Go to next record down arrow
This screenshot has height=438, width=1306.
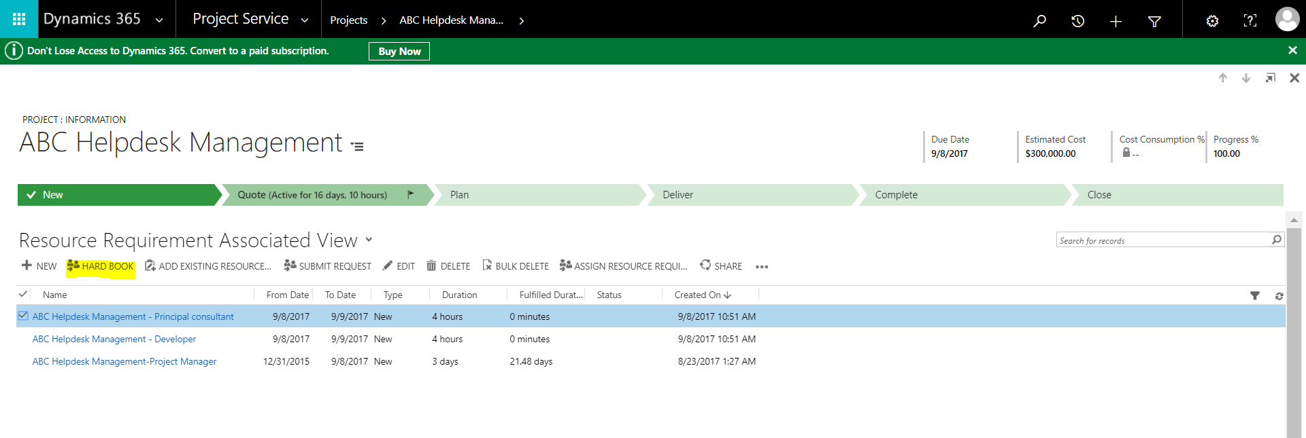click(x=1246, y=78)
